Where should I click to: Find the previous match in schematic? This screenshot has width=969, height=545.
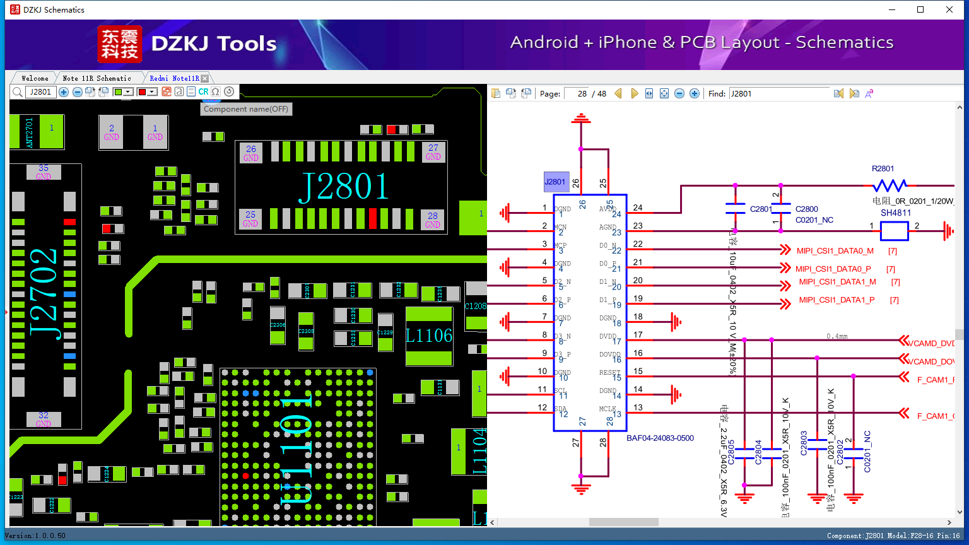pos(838,93)
